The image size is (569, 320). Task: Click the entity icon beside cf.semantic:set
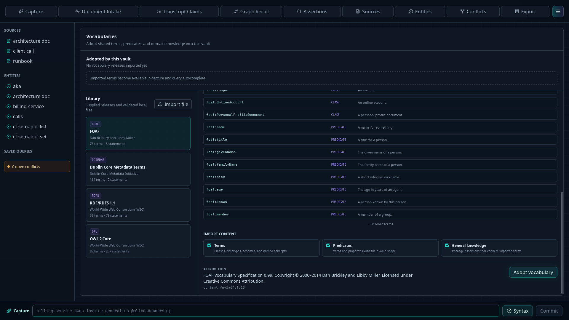9,137
